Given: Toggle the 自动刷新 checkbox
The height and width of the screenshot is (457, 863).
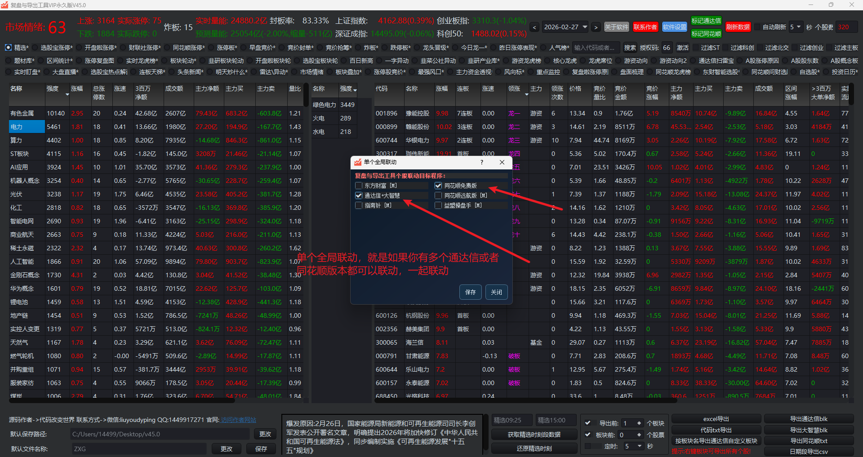Looking at the screenshot, I should (x=757, y=27).
